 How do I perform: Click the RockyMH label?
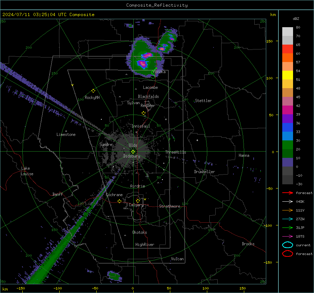click(92, 98)
